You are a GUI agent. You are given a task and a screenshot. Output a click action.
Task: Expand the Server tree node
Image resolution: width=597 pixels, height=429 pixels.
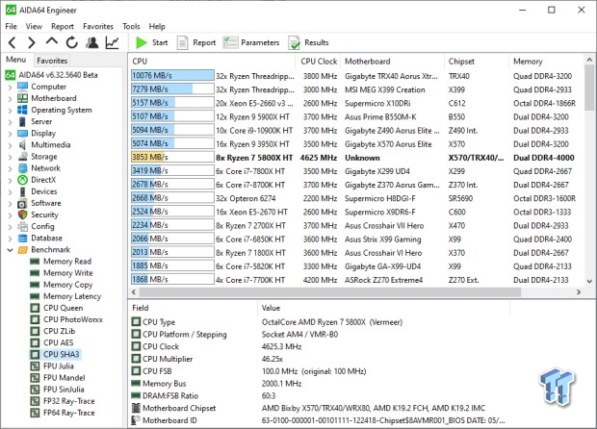tap(10, 122)
